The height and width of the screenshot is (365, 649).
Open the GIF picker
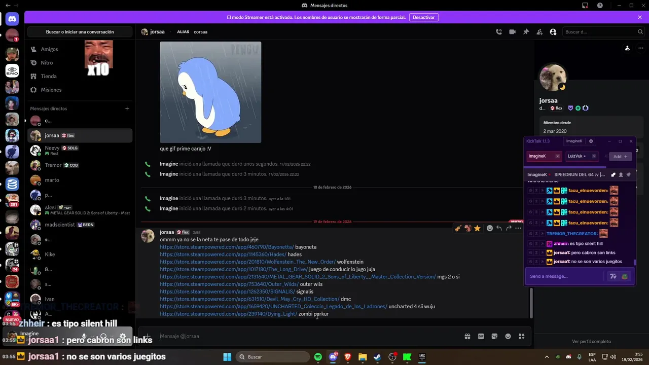pos(481,336)
